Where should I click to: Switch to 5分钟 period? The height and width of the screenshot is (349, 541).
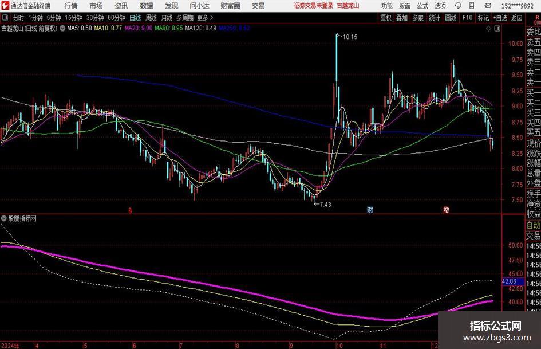[x=54, y=18]
